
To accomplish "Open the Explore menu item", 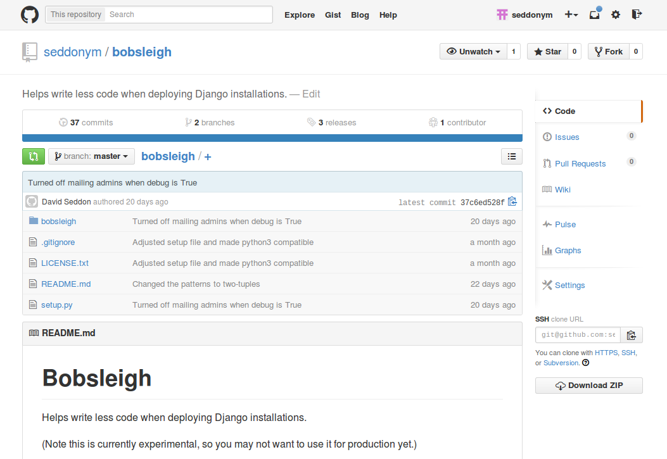I will point(300,15).
